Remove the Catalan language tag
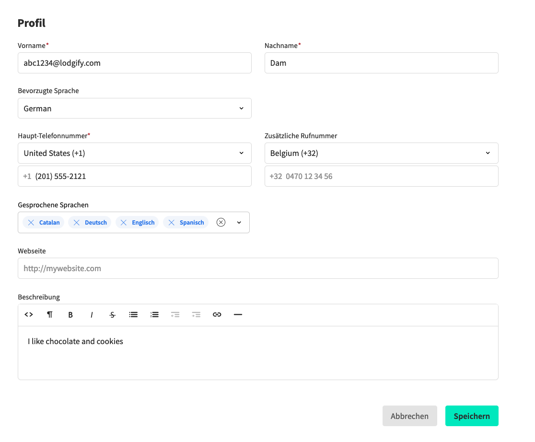This screenshot has width=535, height=442. pyautogui.click(x=31, y=223)
